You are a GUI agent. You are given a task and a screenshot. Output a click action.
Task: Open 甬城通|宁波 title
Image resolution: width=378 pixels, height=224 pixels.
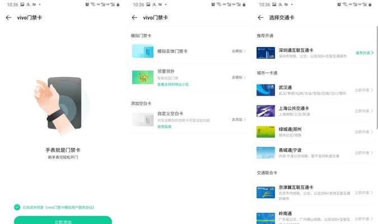tap(290, 150)
